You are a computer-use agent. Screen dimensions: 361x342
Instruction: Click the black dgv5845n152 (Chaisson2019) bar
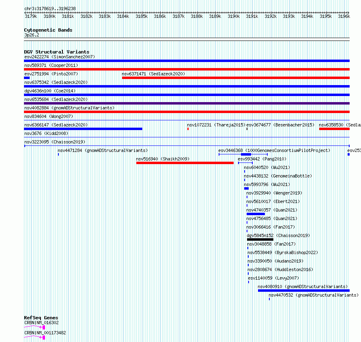pos(260,239)
